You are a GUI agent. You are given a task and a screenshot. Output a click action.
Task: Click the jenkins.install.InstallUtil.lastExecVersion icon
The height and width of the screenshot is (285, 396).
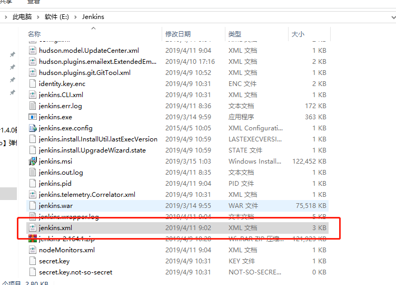(x=33, y=139)
